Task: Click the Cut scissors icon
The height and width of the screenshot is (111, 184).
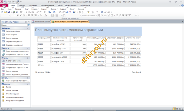Action: (x=27, y=12)
